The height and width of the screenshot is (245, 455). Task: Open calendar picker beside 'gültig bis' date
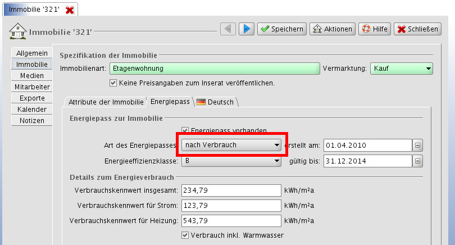pos(417,161)
